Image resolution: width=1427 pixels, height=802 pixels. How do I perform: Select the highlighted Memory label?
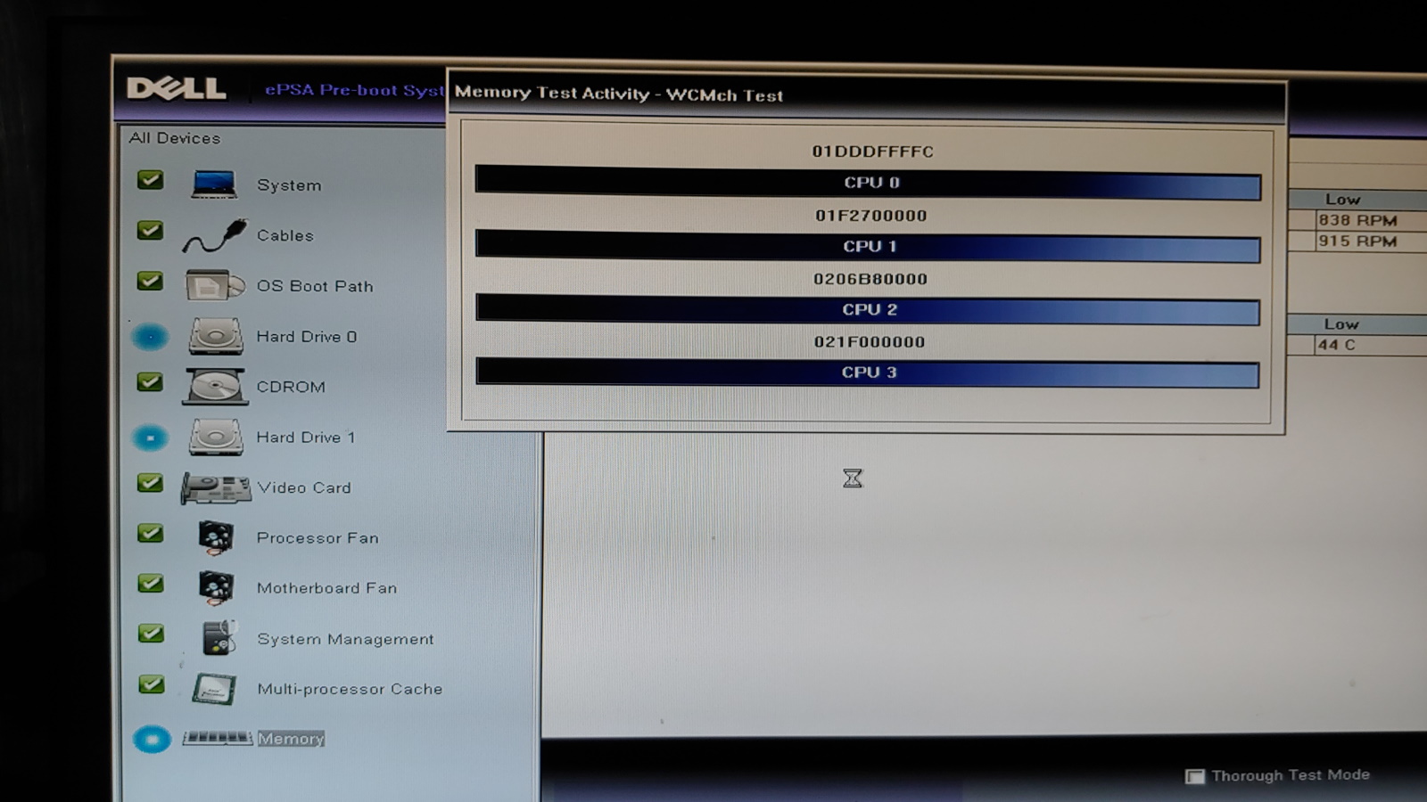(x=291, y=739)
